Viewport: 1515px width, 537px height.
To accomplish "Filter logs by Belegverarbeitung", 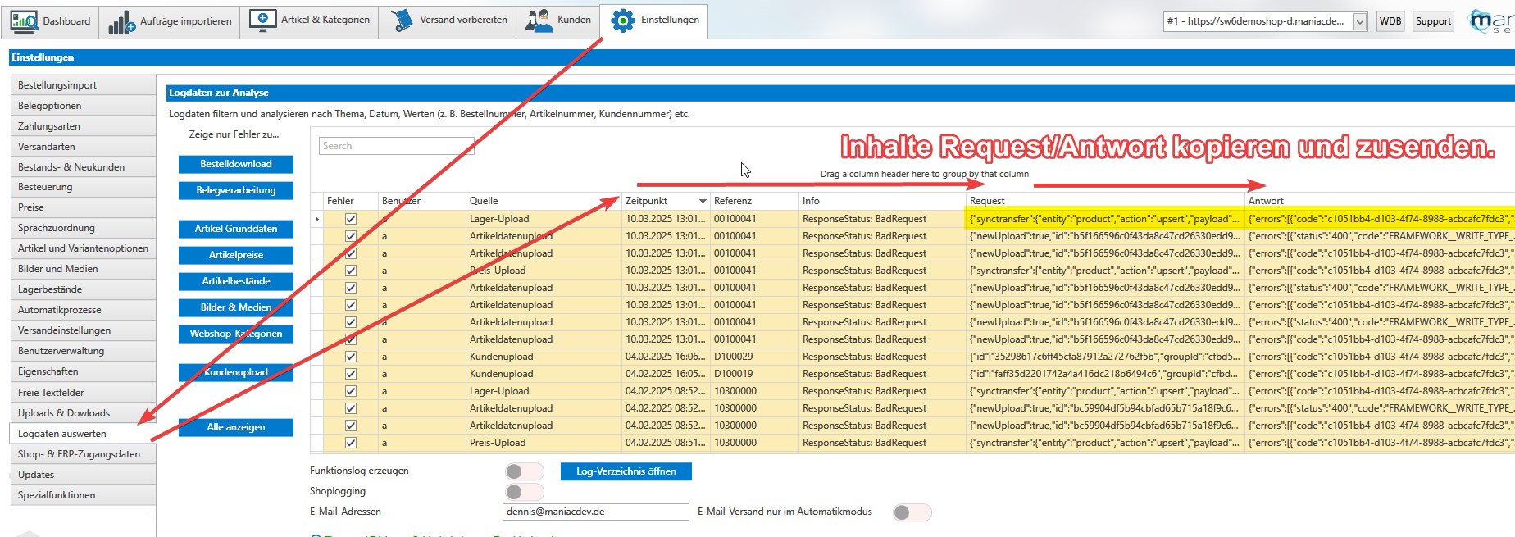I will [x=236, y=190].
